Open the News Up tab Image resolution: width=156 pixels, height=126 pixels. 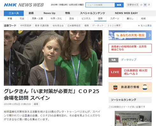tap(49, 13)
